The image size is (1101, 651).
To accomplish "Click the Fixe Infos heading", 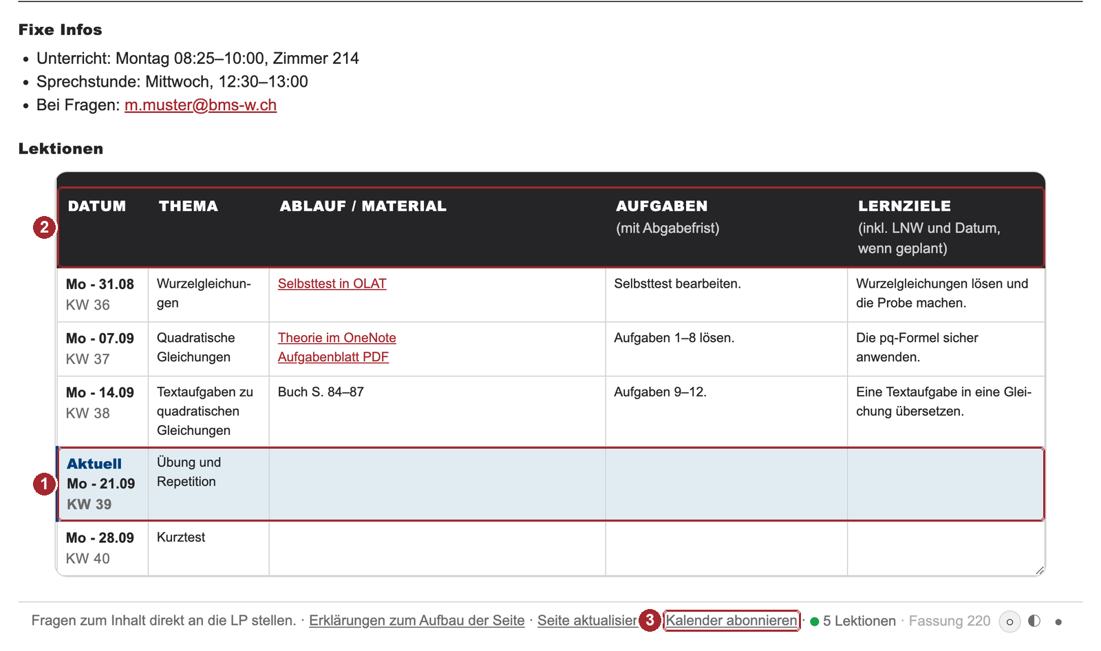I will pyautogui.click(x=60, y=30).
